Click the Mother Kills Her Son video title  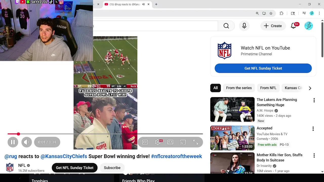point(279,157)
